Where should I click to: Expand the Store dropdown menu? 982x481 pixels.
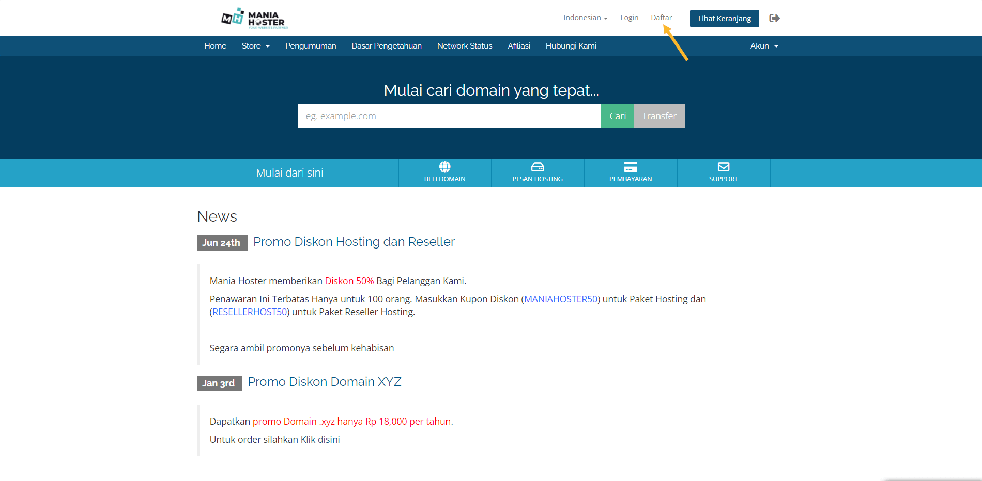coord(255,45)
